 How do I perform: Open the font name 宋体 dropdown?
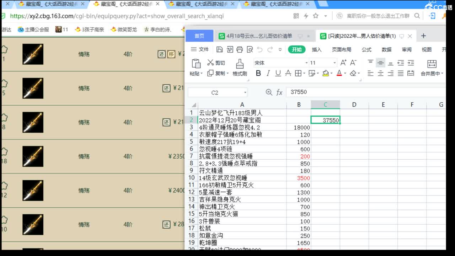point(306,63)
